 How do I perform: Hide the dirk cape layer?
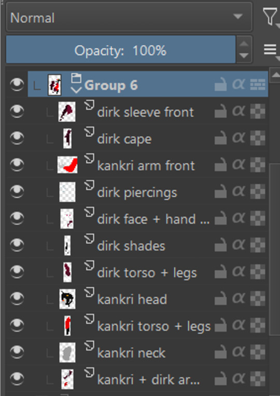coord(17,138)
